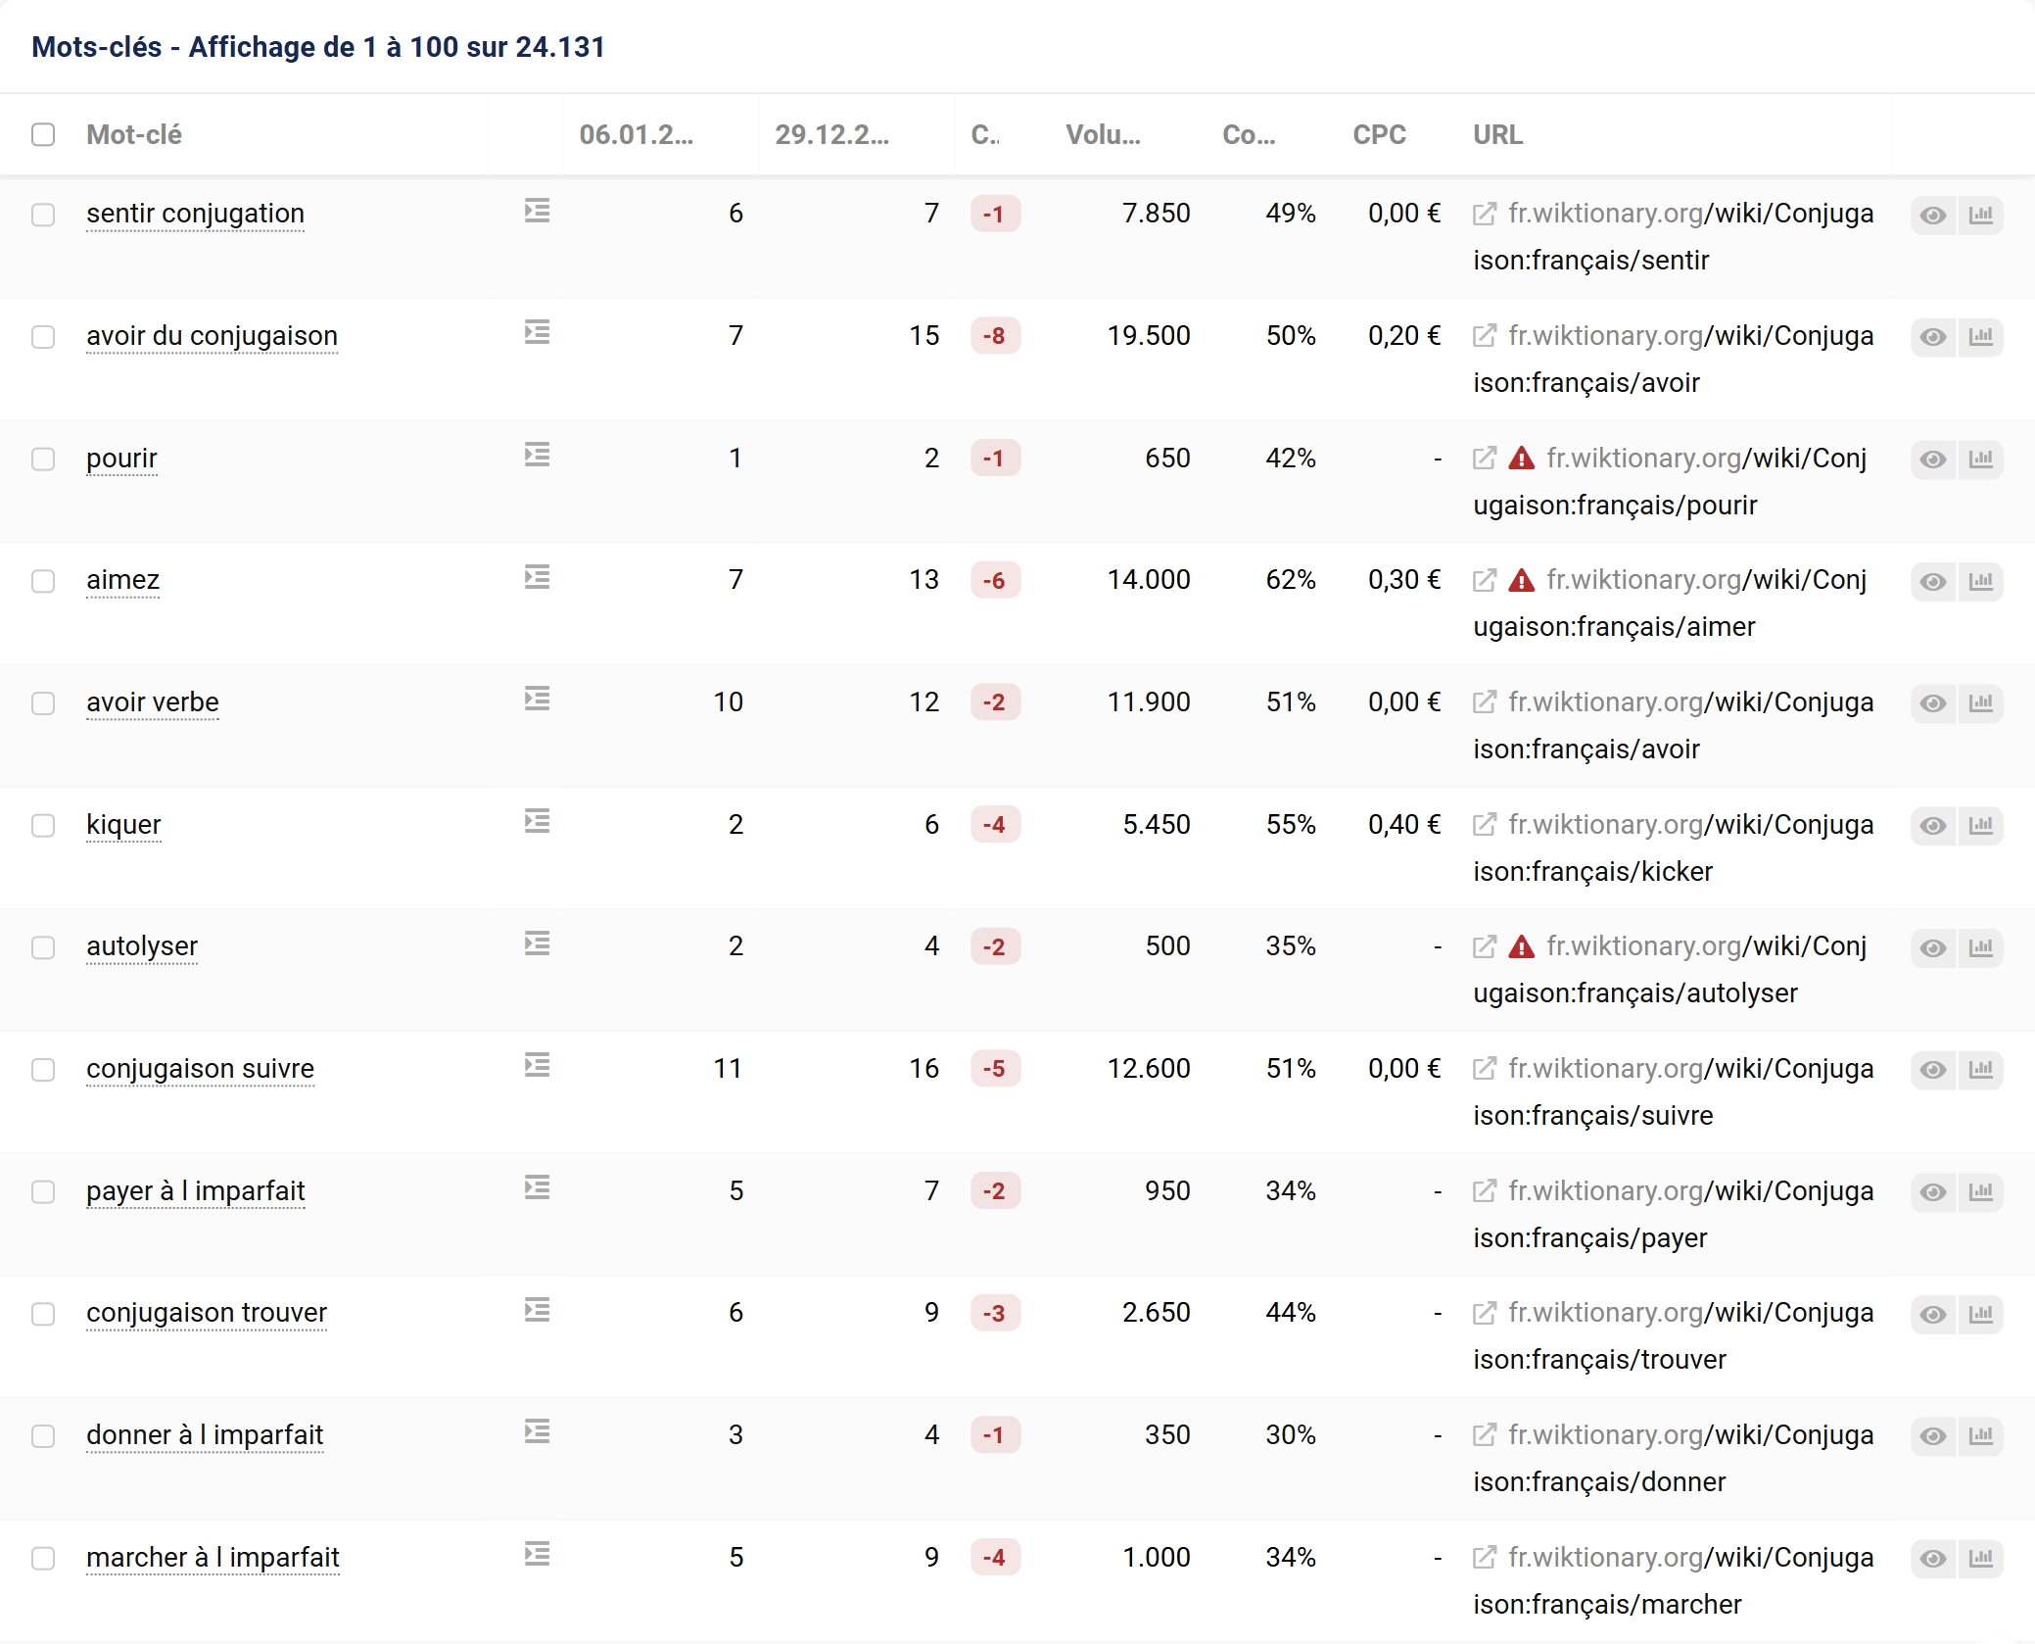Viewport: 2035px width, 1644px height.
Task: Open the keyword autolyser
Action: tap(141, 946)
